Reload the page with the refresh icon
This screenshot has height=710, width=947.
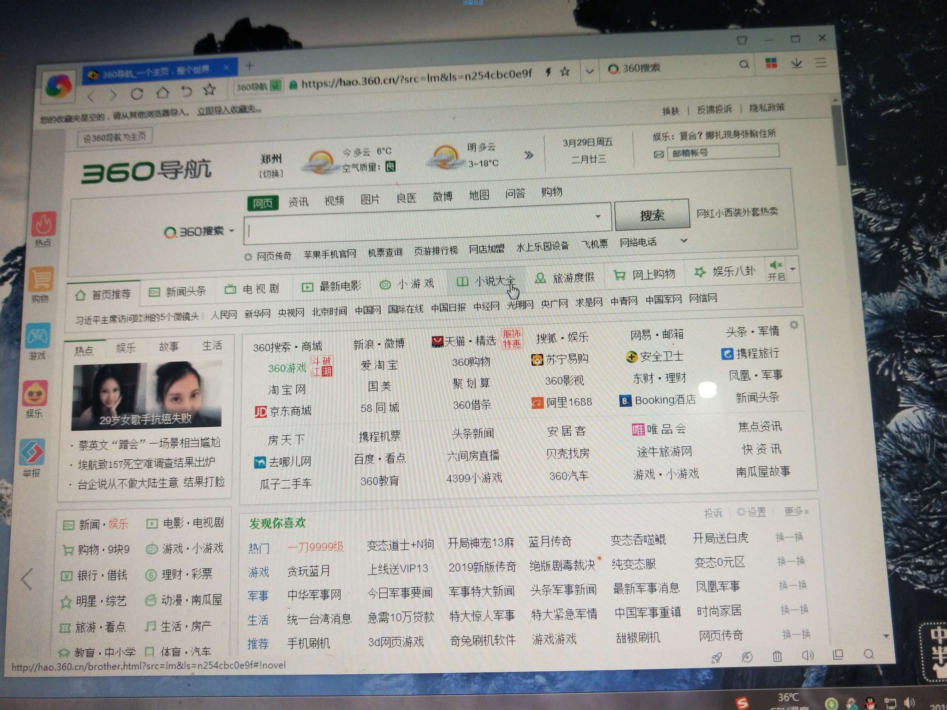(x=137, y=93)
